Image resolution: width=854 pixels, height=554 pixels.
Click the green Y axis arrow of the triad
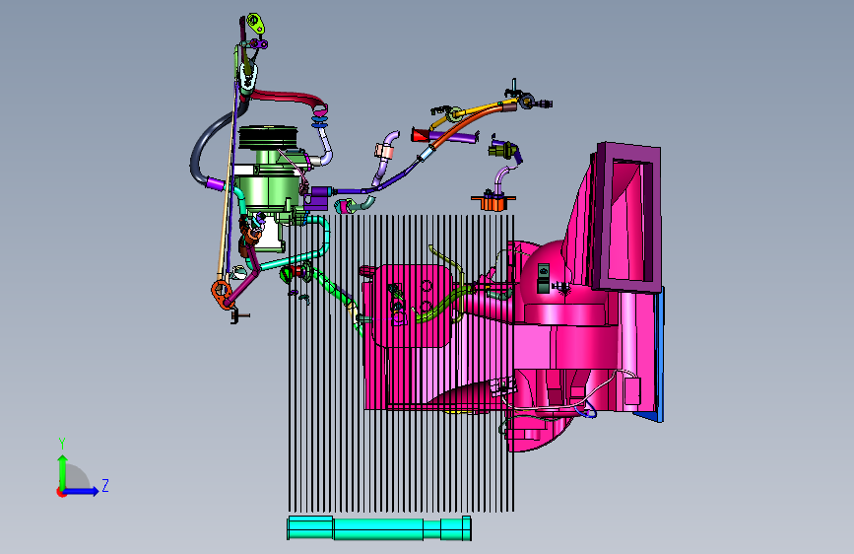point(63,471)
